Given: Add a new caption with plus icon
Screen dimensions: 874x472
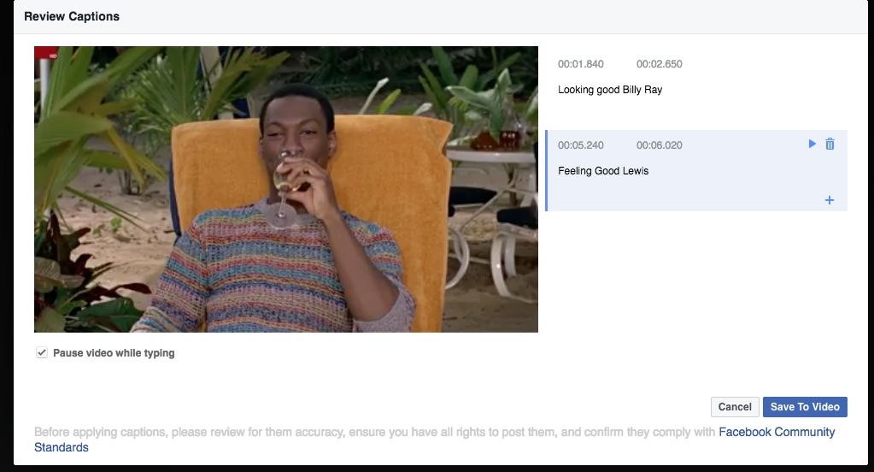Looking at the screenshot, I should tap(830, 200).
